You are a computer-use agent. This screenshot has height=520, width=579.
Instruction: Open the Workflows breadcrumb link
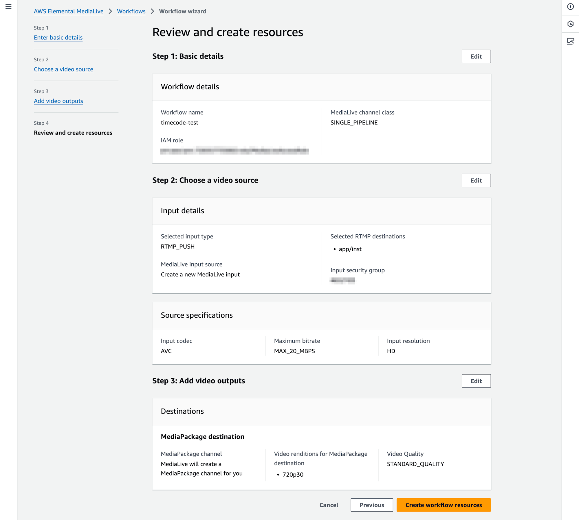131,11
